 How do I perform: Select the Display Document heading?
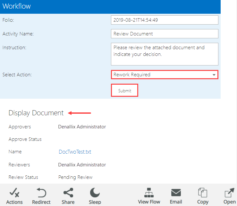coord(36,113)
